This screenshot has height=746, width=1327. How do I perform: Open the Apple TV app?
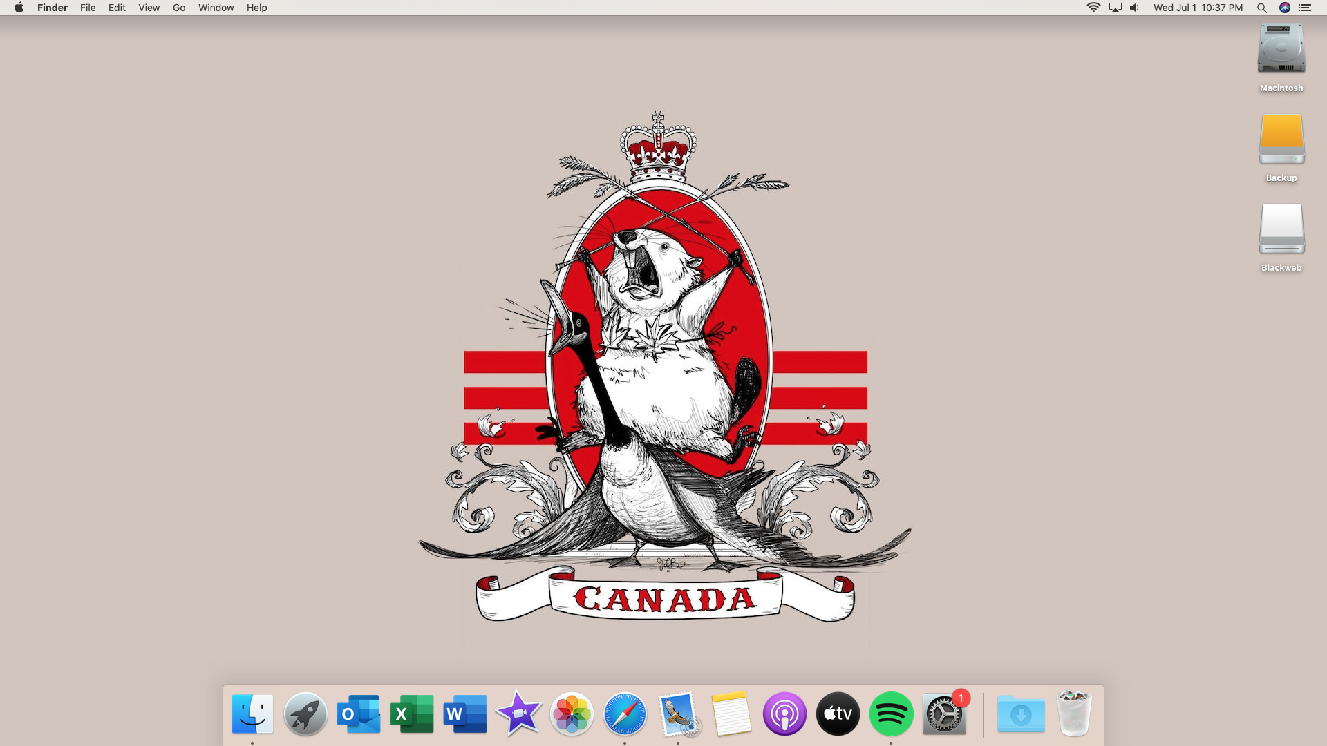point(838,714)
